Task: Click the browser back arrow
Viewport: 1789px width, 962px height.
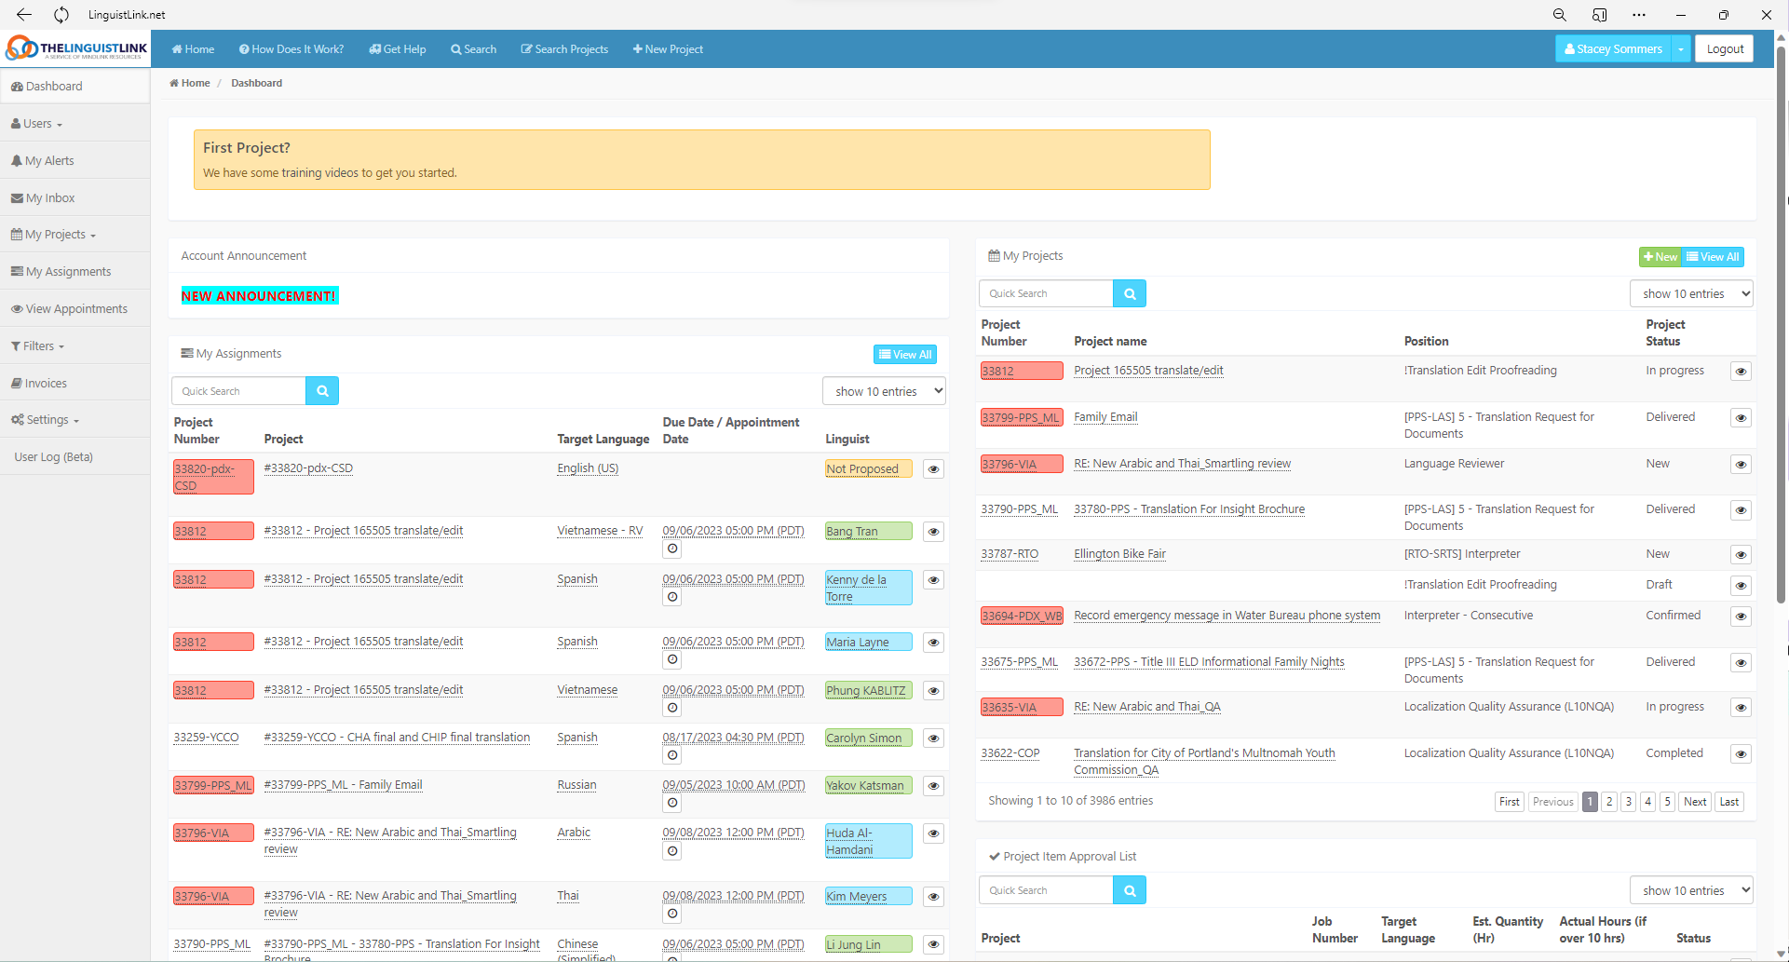Action: point(24,15)
